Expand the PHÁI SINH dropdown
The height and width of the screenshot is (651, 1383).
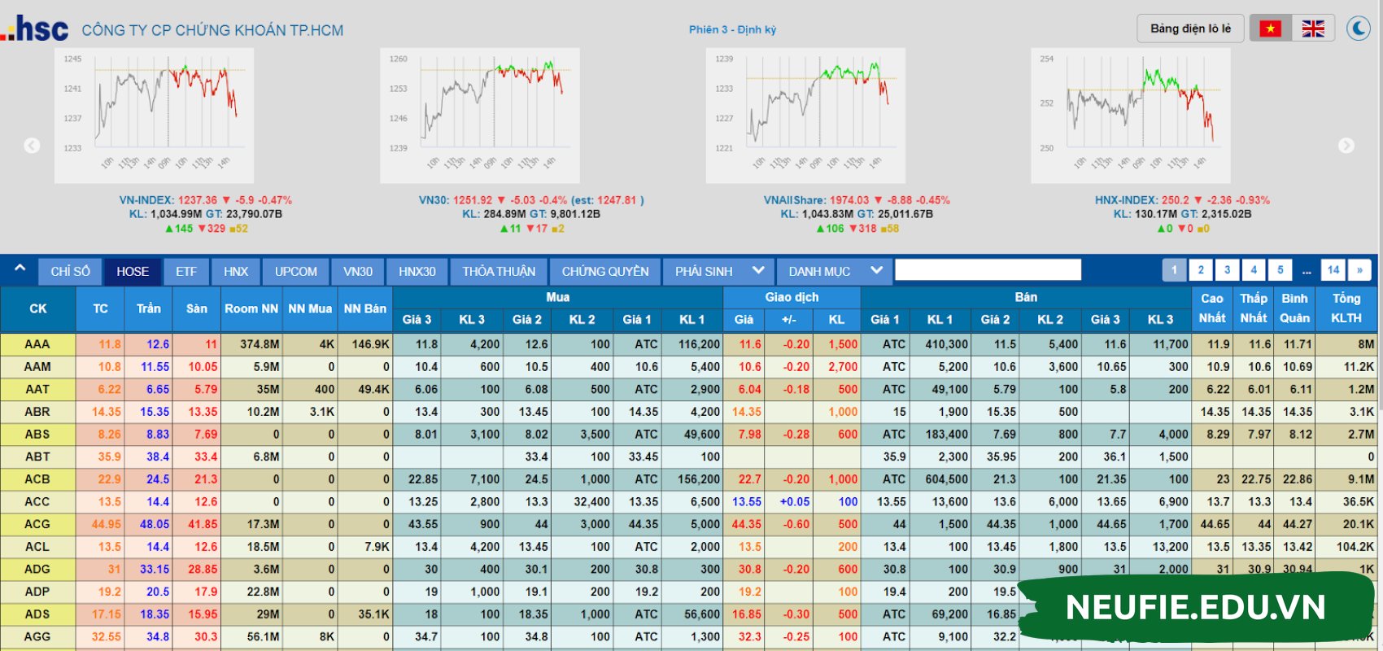pyautogui.click(x=719, y=271)
